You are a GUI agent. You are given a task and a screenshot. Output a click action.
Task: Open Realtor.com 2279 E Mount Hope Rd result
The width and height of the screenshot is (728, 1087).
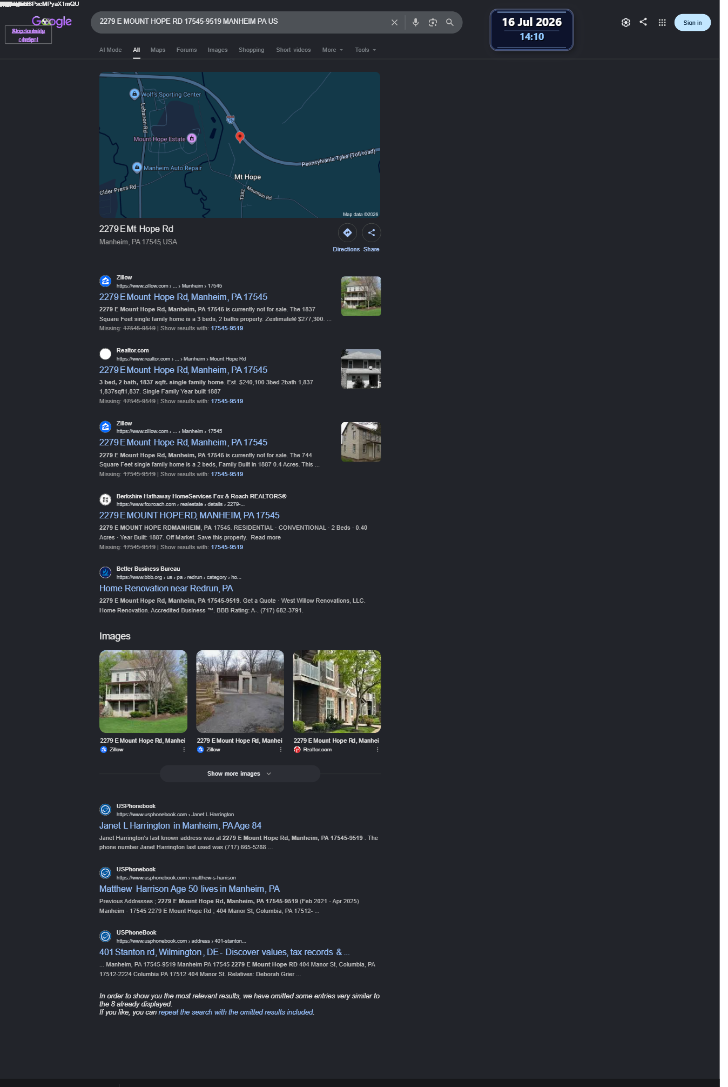(183, 370)
